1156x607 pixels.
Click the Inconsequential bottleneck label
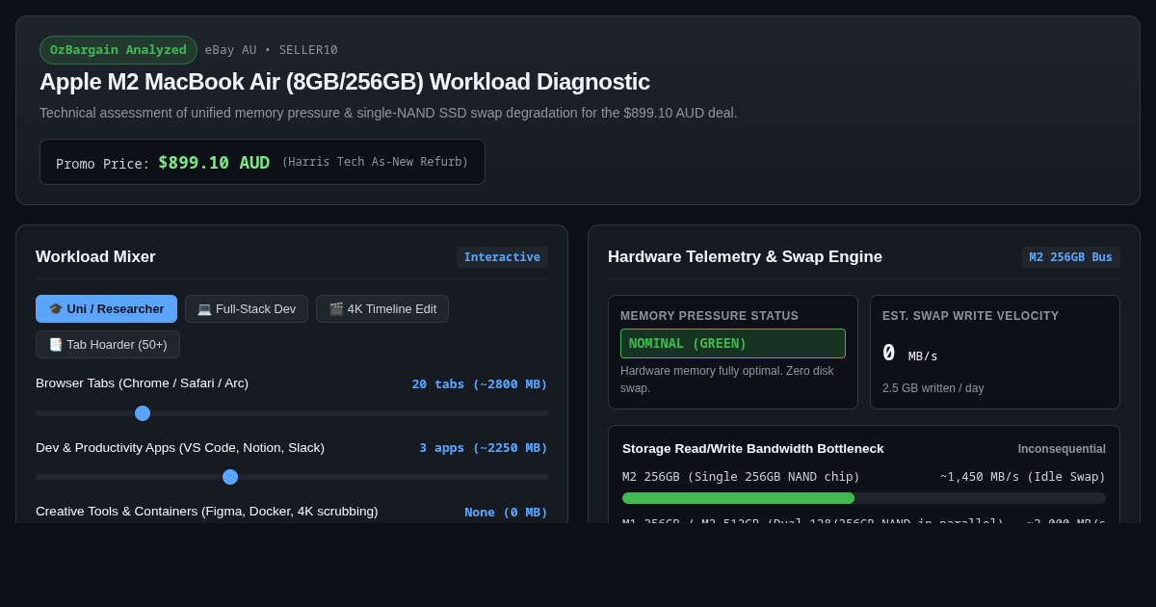tap(1062, 449)
